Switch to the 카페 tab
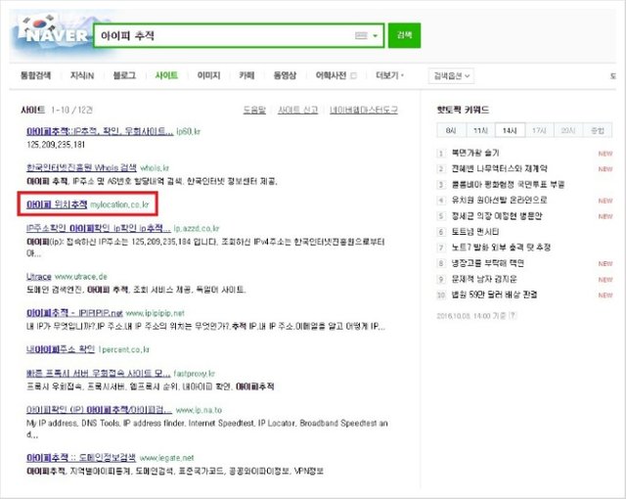This screenshot has height=499, width=626. point(246,75)
